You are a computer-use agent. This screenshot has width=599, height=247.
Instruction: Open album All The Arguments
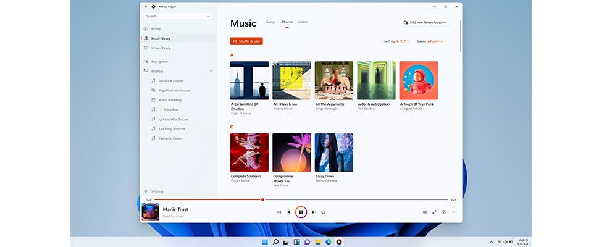pyautogui.click(x=334, y=80)
